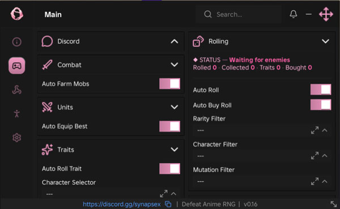The width and height of the screenshot is (340, 209).
Task: Select the gamepad Main sidebar tab
Action: tap(16, 66)
